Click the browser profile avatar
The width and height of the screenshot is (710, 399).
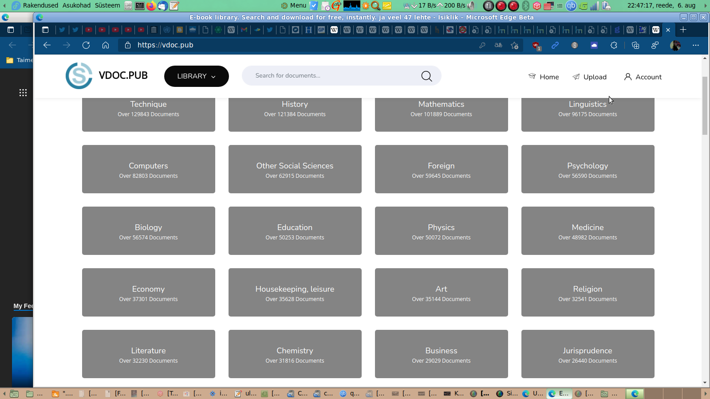pyautogui.click(x=675, y=45)
